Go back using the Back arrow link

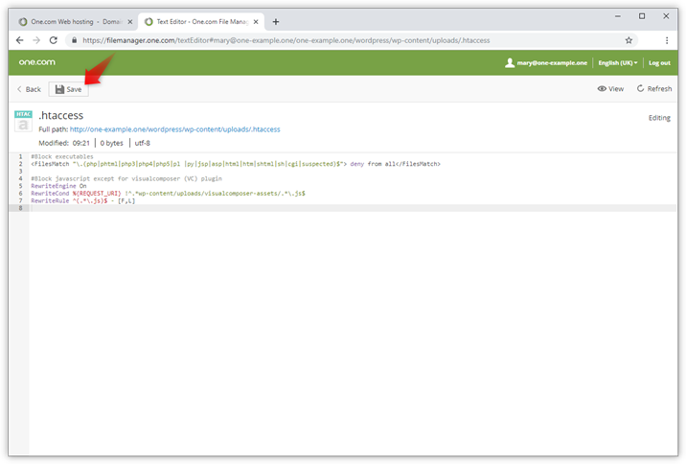29,89
